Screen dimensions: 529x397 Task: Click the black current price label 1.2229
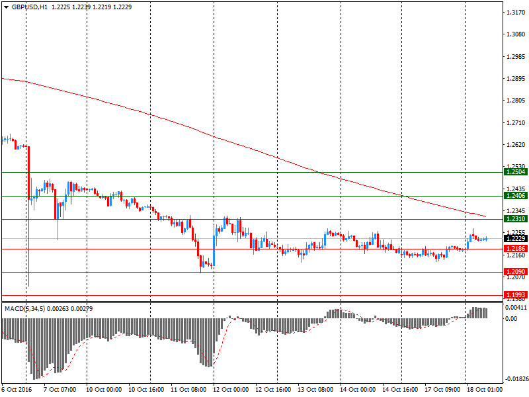click(516, 239)
